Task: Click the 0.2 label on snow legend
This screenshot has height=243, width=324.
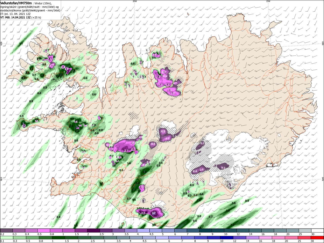Action: (x=2, y=234)
